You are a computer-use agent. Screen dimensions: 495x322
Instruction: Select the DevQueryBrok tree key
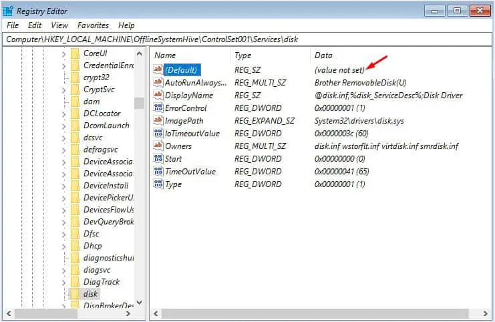click(x=108, y=222)
